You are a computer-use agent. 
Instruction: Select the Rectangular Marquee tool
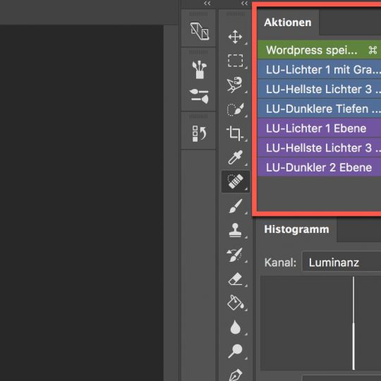tap(235, 60)
